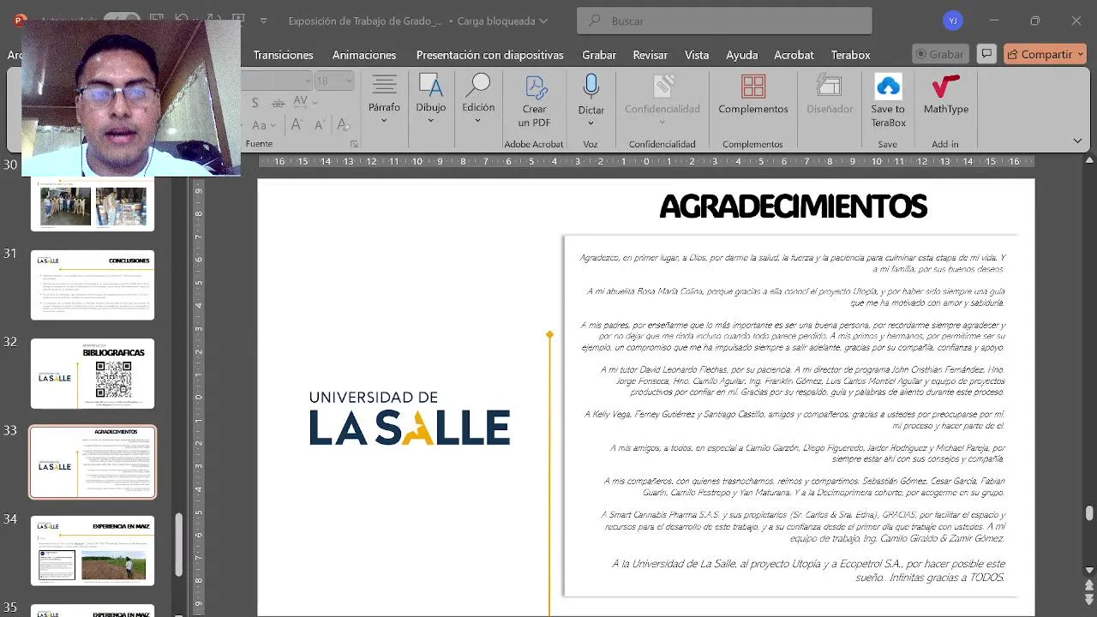Increase font size with larger A
The image size is (1097, 617).
click(x=297, y=124)
